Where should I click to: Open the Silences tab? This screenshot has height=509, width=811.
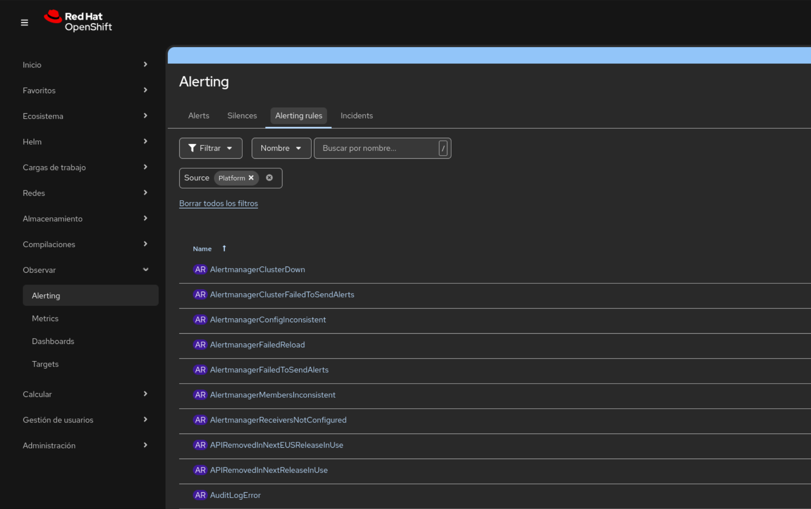[242, 116]
